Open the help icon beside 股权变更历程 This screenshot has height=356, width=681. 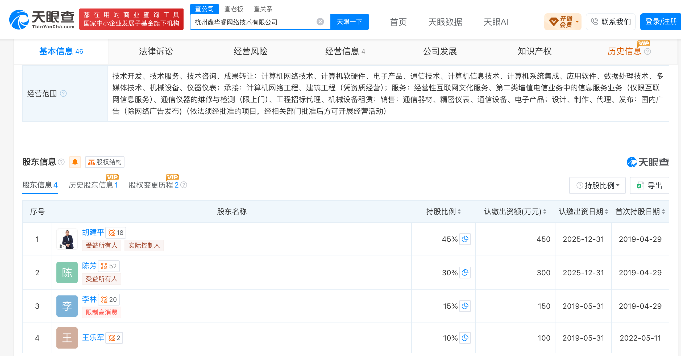pyautogui.click(x=184, y=185)
